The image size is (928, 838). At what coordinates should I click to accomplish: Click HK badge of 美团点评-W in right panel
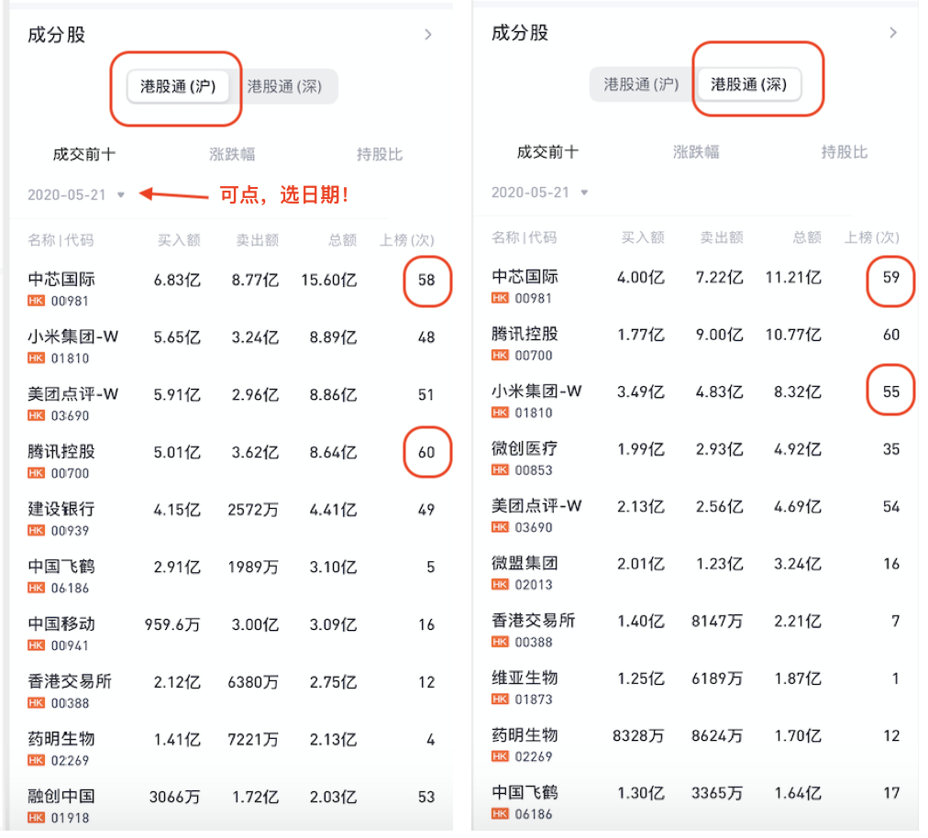(500, 527)
